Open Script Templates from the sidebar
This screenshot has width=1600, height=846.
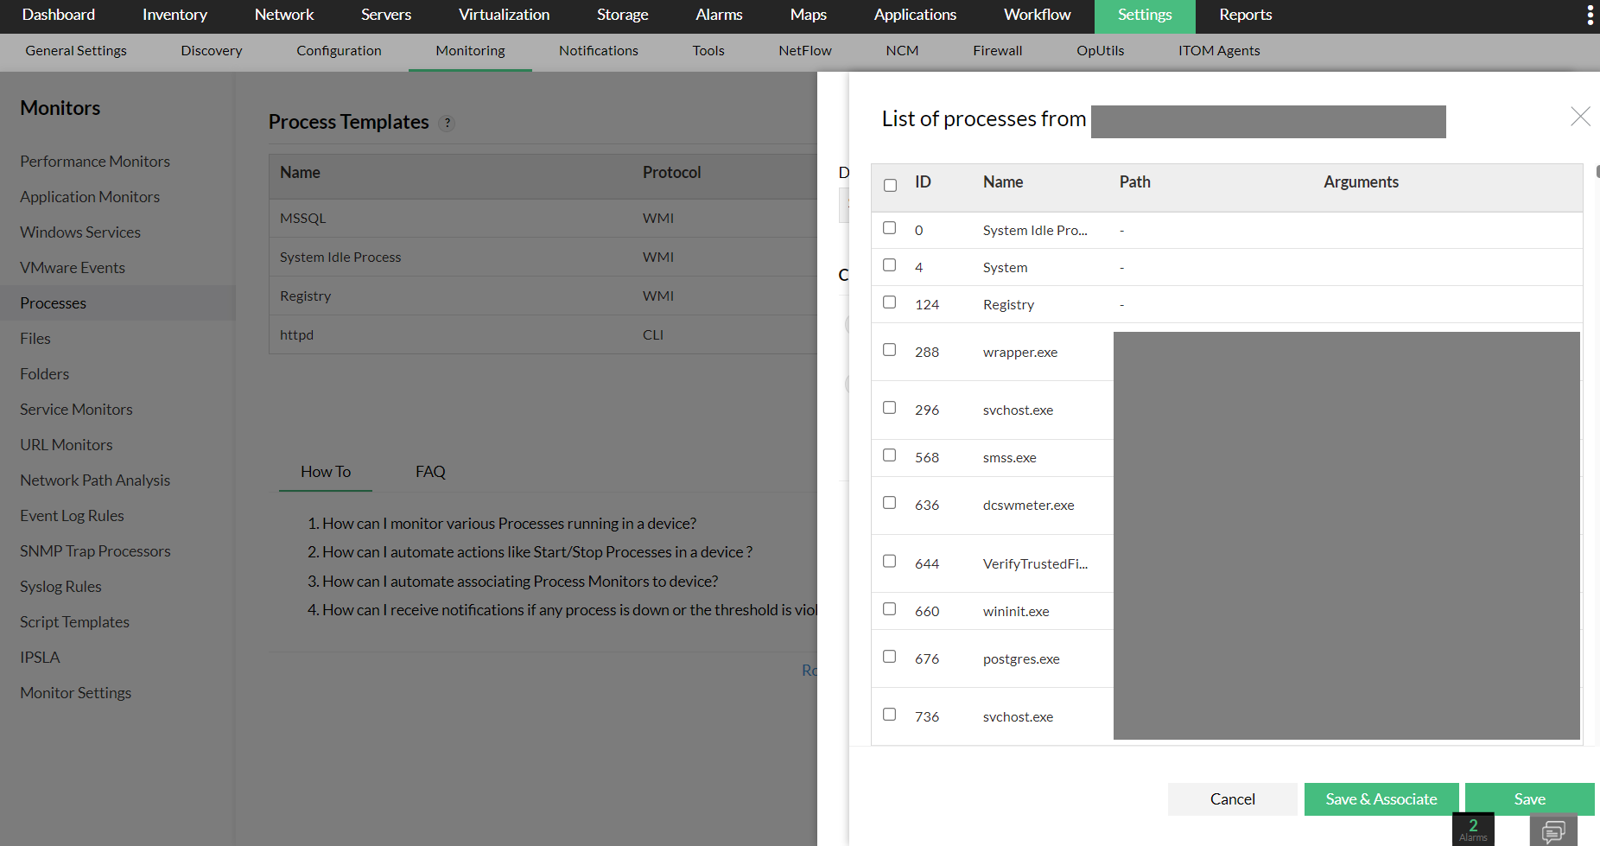click(x=74, y=621)
